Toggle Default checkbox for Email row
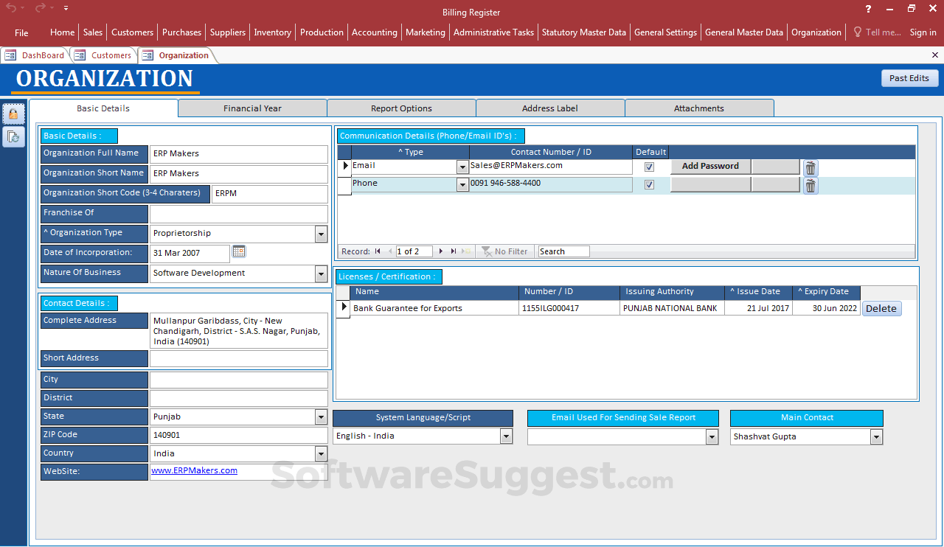 [x=649, y=167]
